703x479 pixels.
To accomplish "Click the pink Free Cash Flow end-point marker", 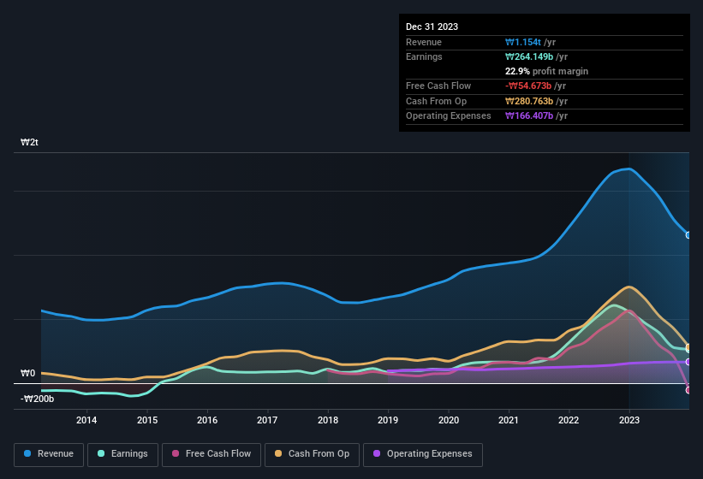I will pyautogui.click(x=688, y=390).
